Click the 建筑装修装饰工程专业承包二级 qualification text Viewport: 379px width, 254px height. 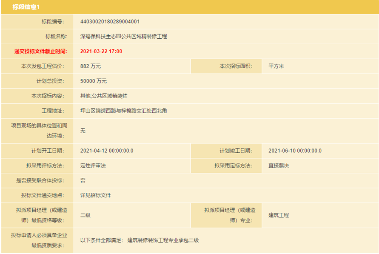click(163, 240)
